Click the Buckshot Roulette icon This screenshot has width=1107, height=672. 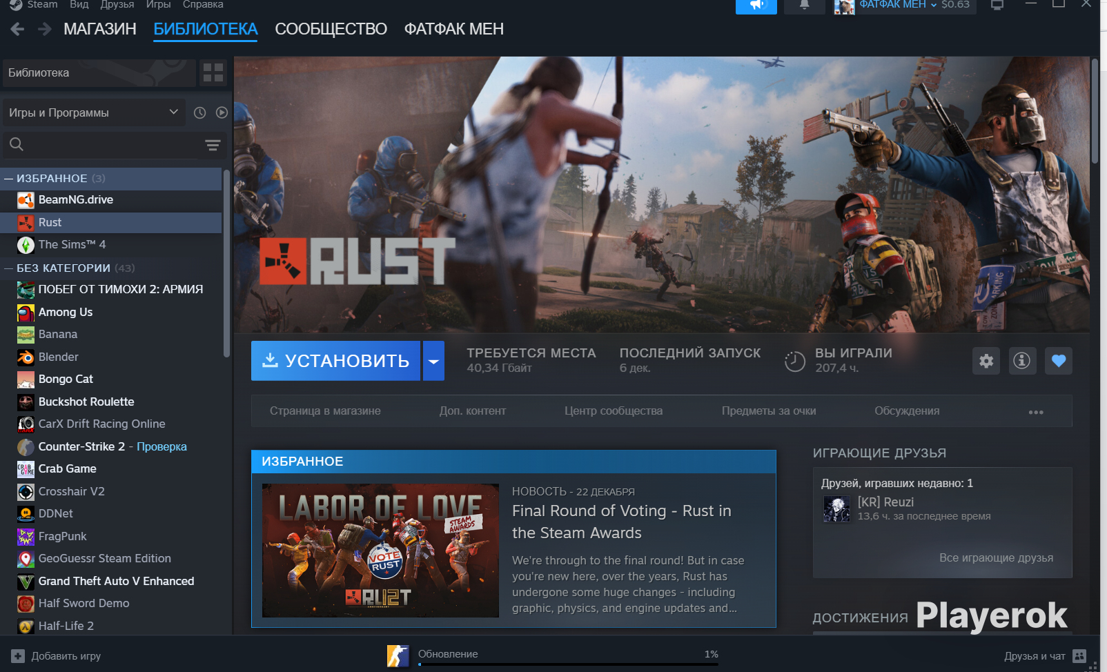tap(26, 402)
